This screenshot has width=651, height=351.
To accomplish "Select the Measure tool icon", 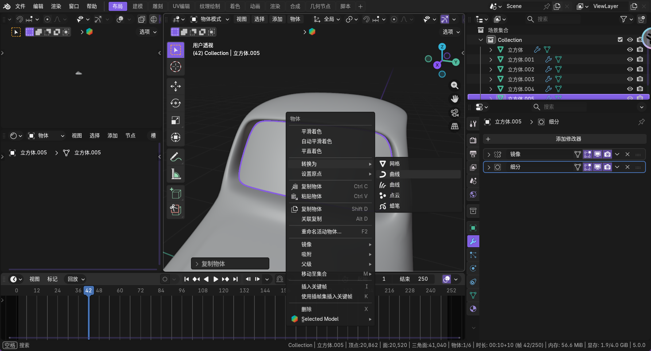I will pos(176,174).
